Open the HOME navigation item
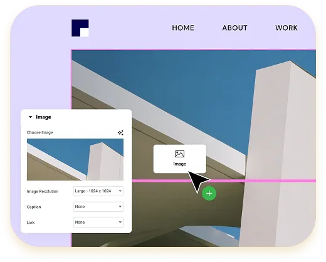This screenshot has width=326, height=262. click(x=183, y=28)
